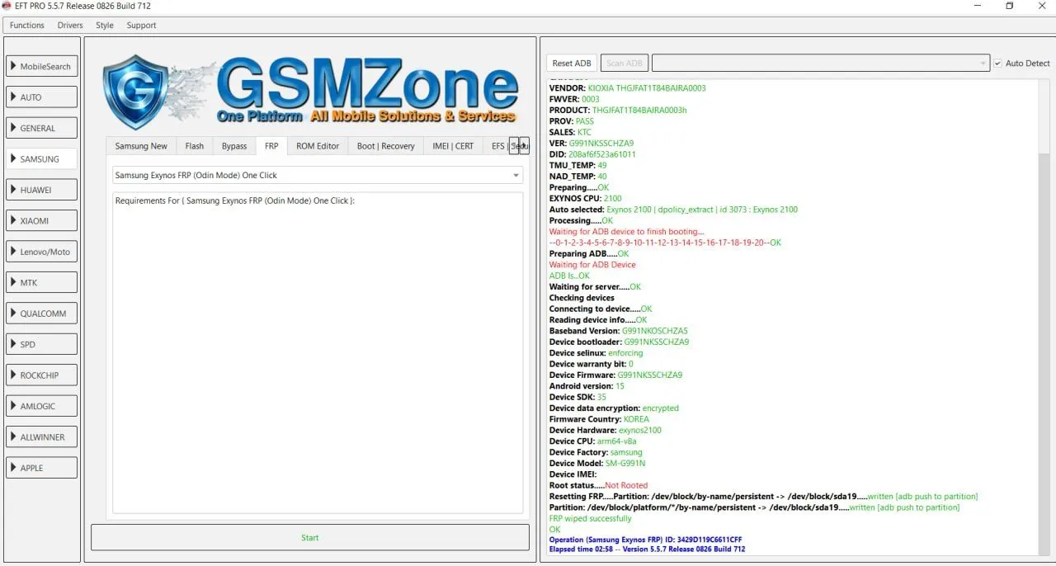Select the 'Device selinux: enforcing' log line
The height and width of the screenshot is (566, 1056).
pos(596,353)
